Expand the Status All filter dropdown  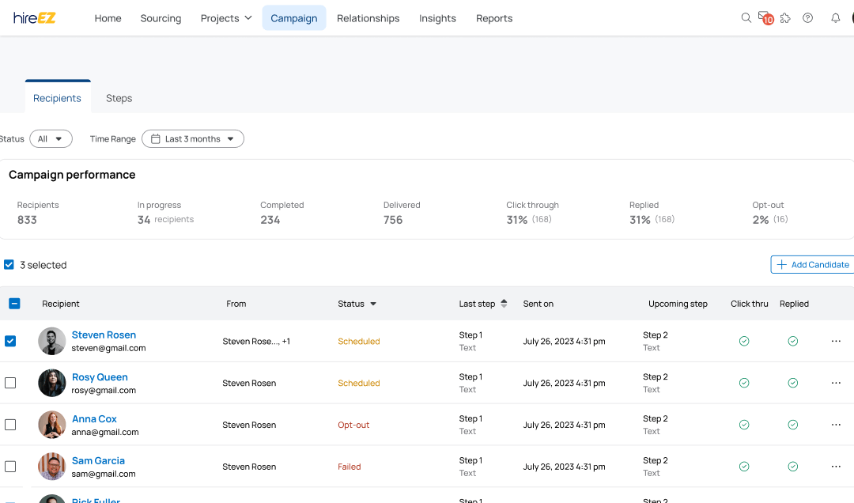tap(51, 139)
